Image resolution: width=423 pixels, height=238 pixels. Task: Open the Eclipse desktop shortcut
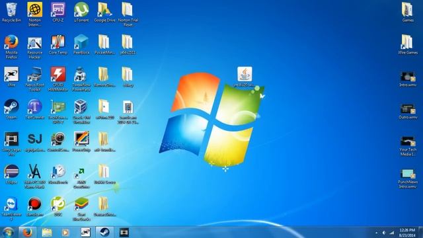(11, 174)
